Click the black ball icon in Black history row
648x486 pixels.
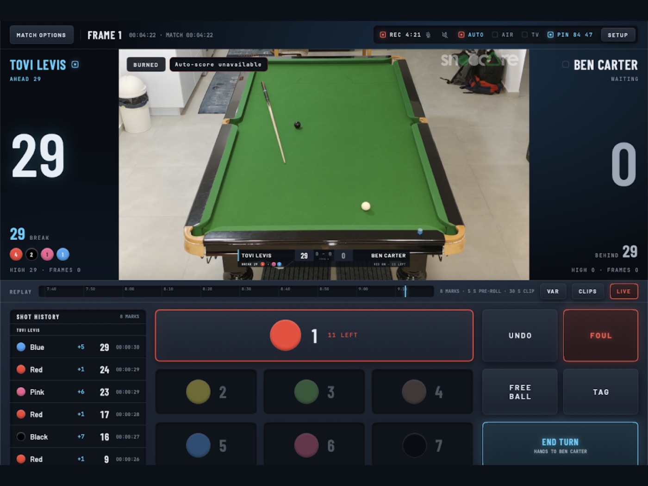(21, 436)
